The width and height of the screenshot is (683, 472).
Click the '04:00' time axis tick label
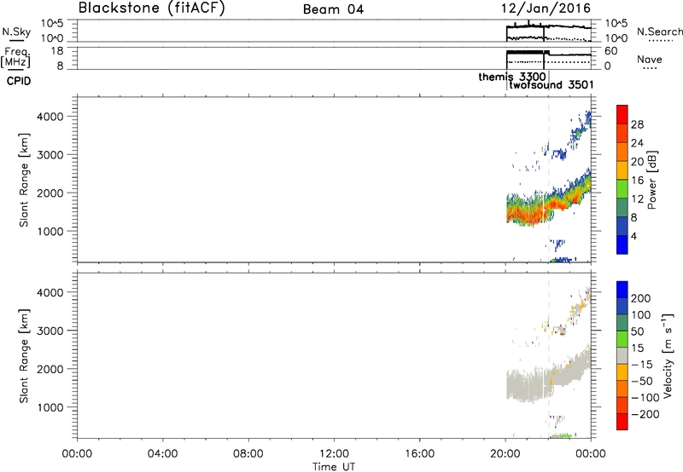(x=162, y=454)
